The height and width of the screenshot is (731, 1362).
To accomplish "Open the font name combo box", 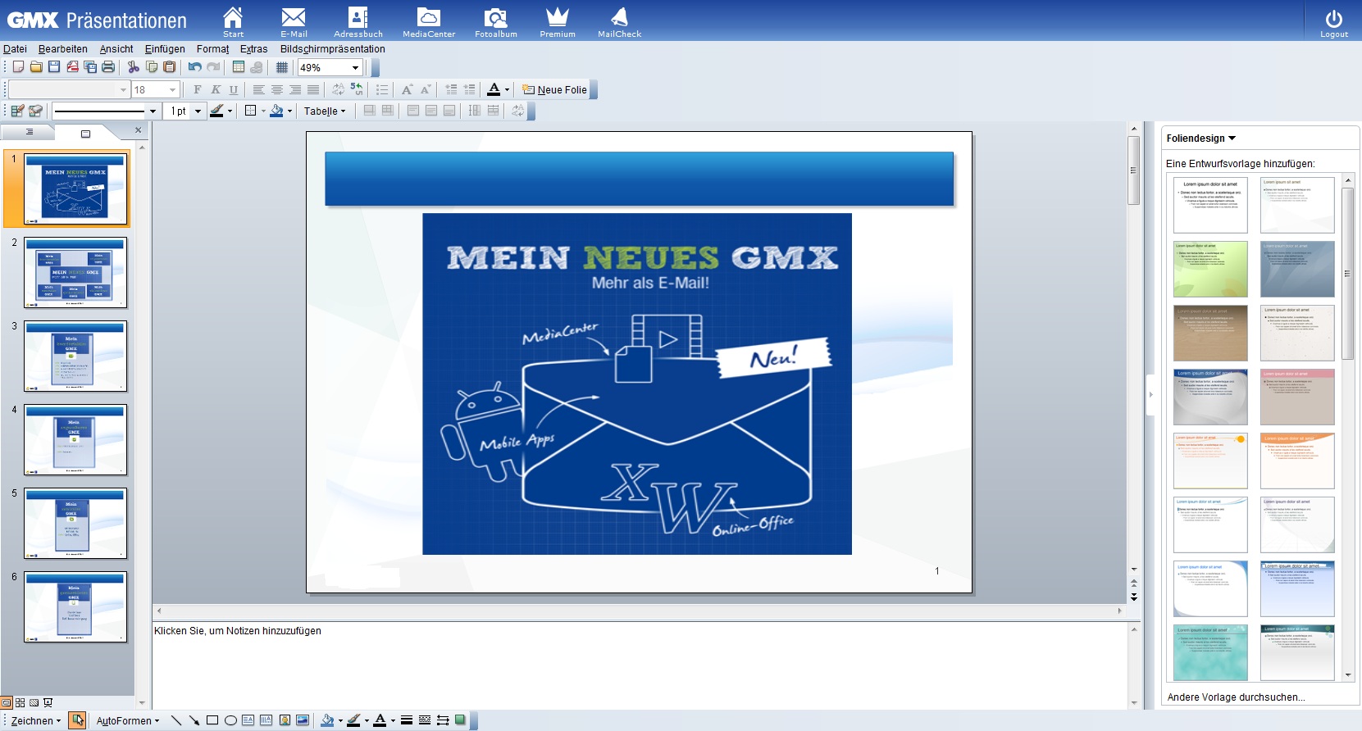I will point(70,89).
